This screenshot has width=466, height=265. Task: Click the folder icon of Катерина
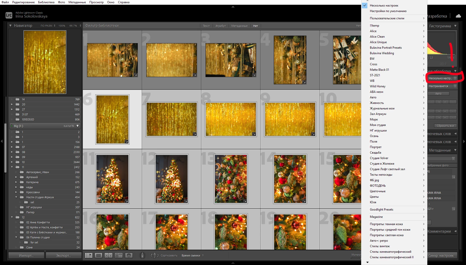coord(22,182)
